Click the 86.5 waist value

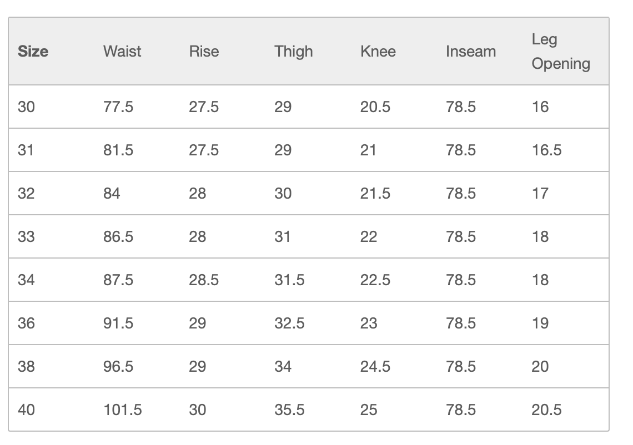[x=118, y=236]
